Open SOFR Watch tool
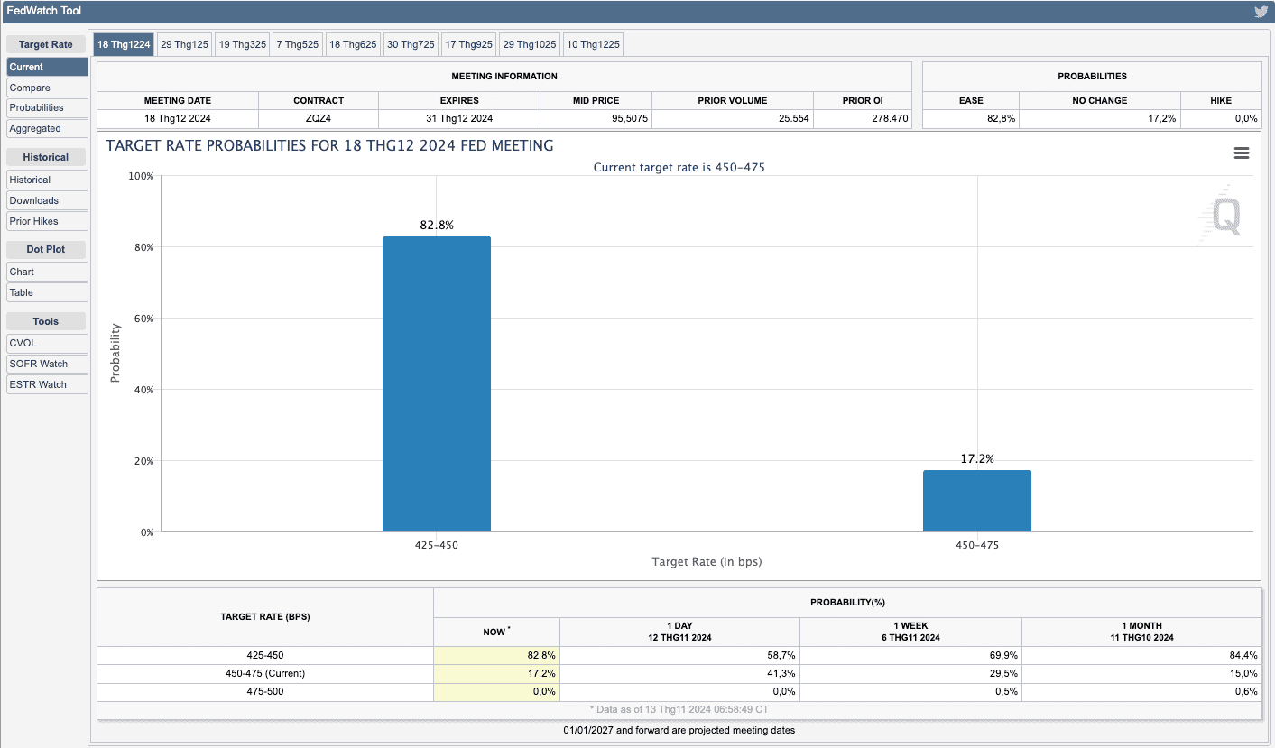 tap(47, 364)
